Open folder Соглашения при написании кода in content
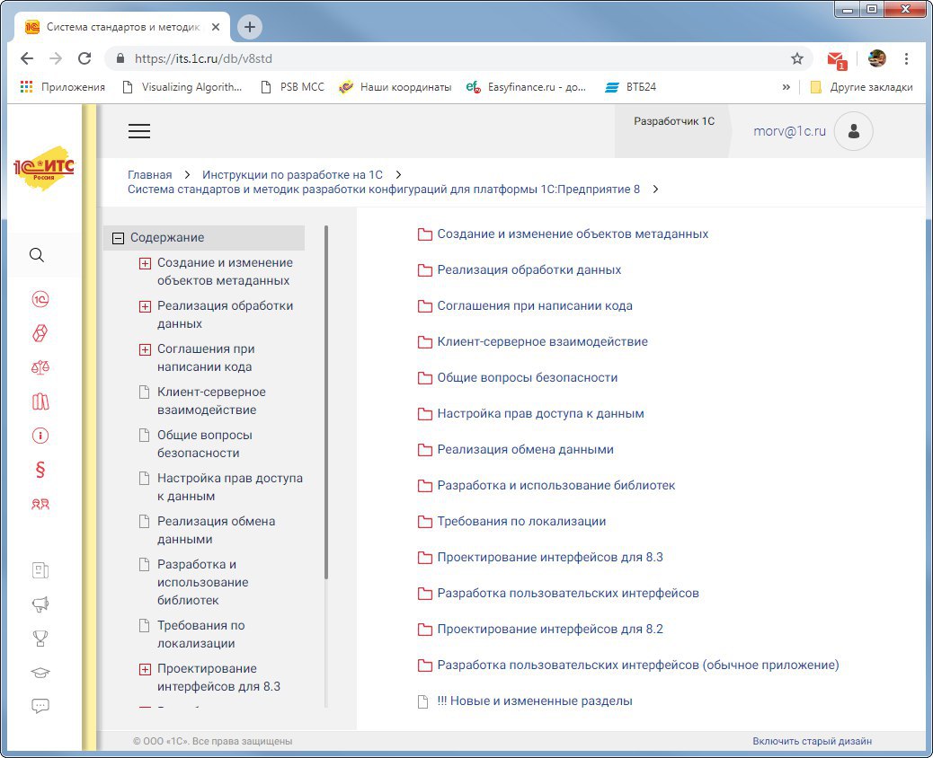Screen dimensions: 933x758 click(525, 306)
